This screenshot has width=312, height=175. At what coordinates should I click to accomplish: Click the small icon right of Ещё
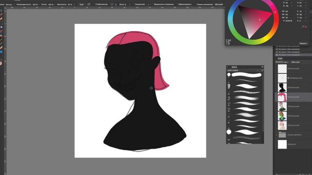pyautogui.click(x=89, y=4)
